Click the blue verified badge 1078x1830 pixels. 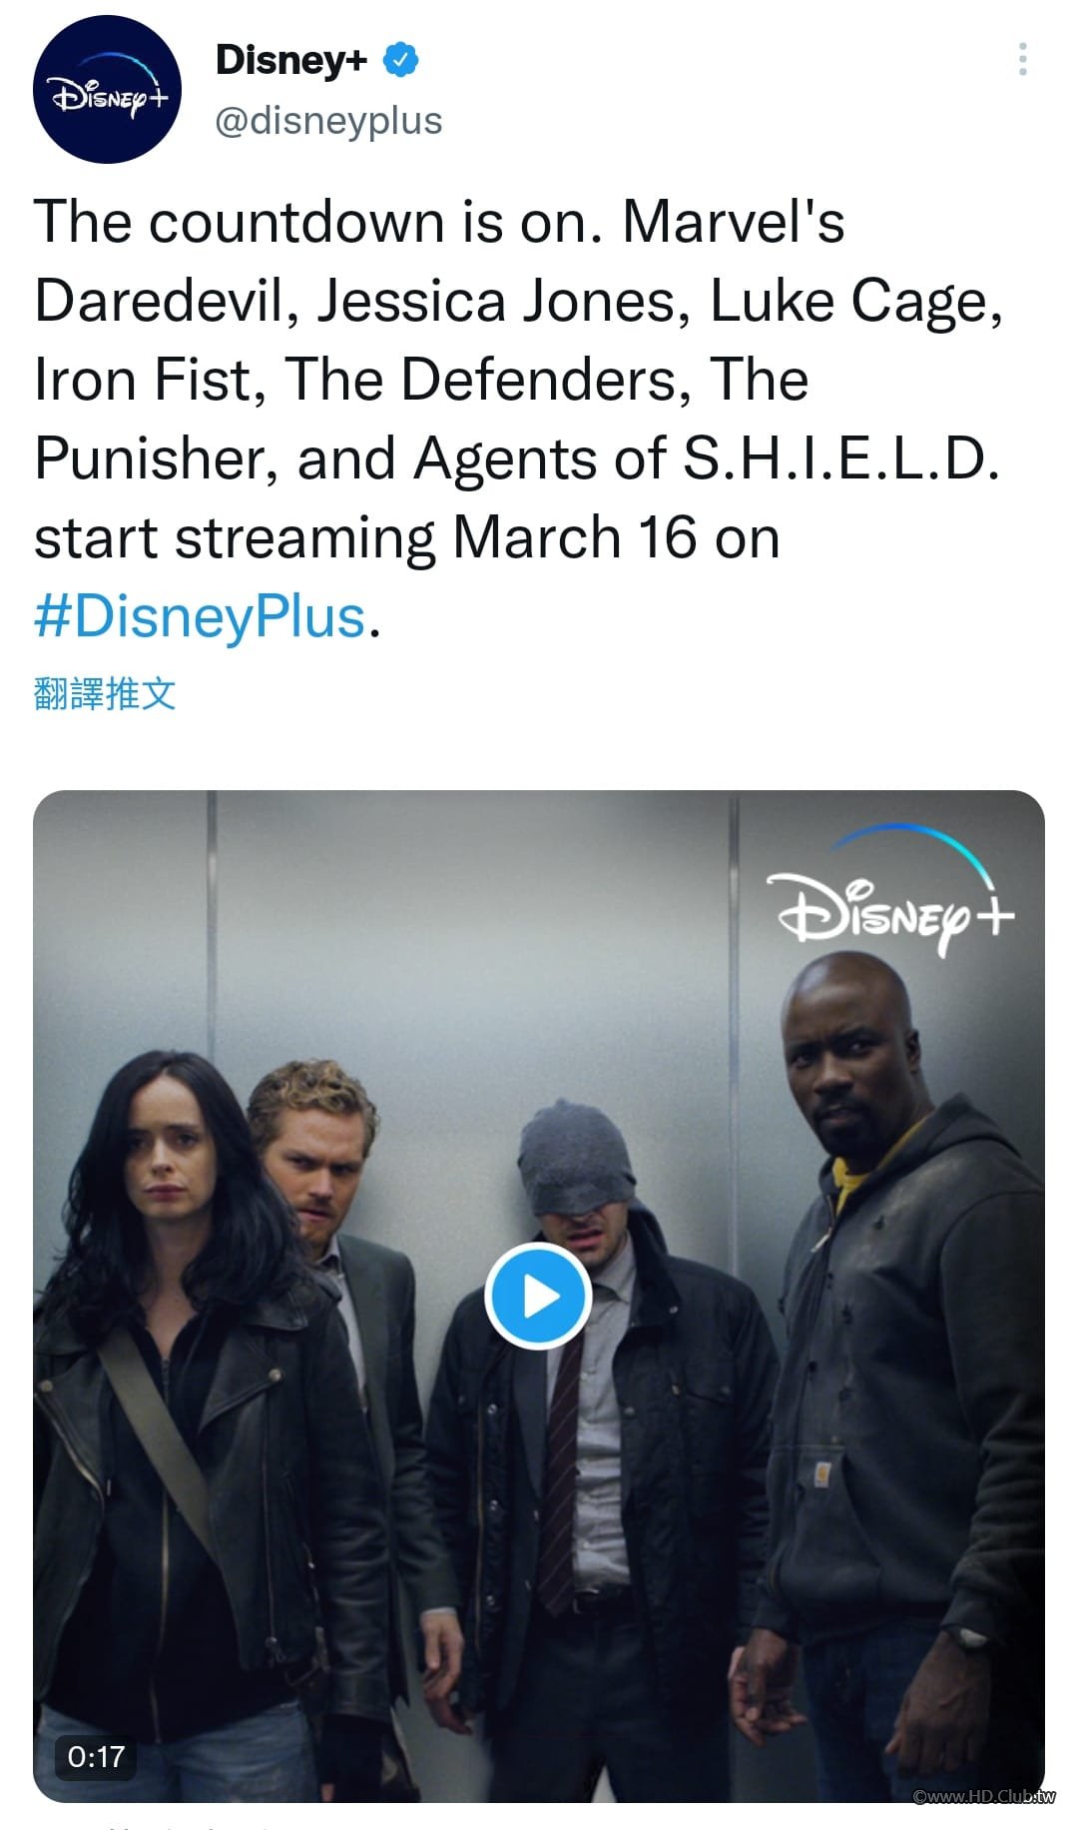coord(400,60)
